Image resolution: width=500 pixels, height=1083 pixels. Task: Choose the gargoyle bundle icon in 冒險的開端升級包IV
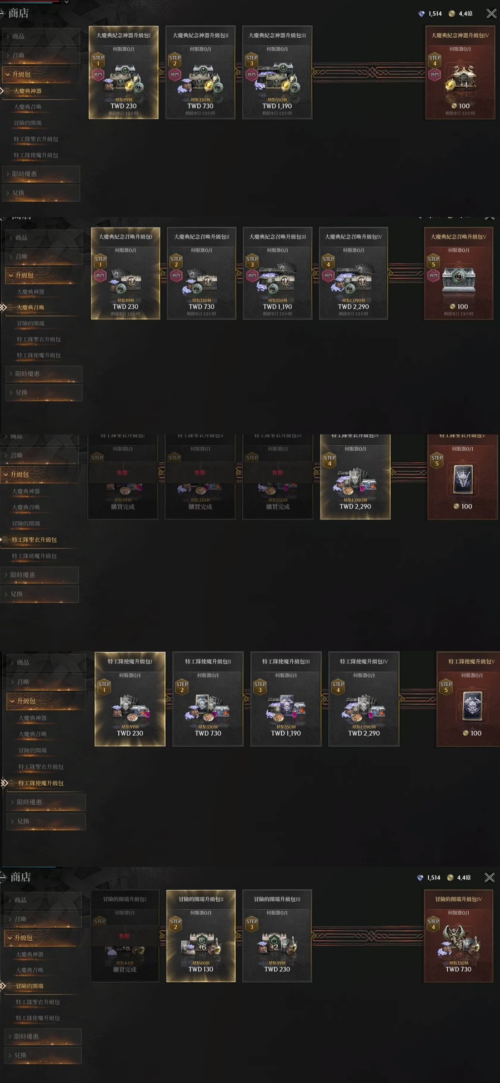pyautogui.click(x=459, y=942)
